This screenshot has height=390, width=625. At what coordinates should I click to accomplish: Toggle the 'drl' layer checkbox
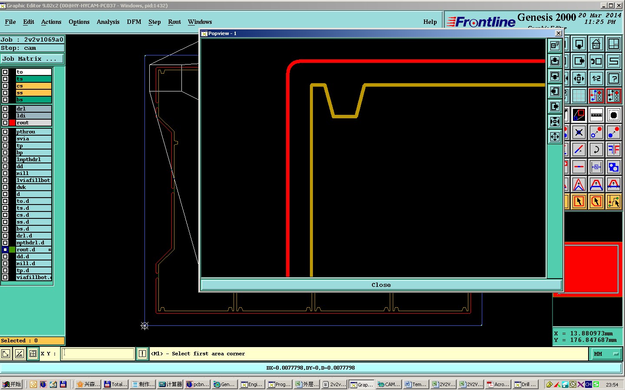tap(5, 109)
